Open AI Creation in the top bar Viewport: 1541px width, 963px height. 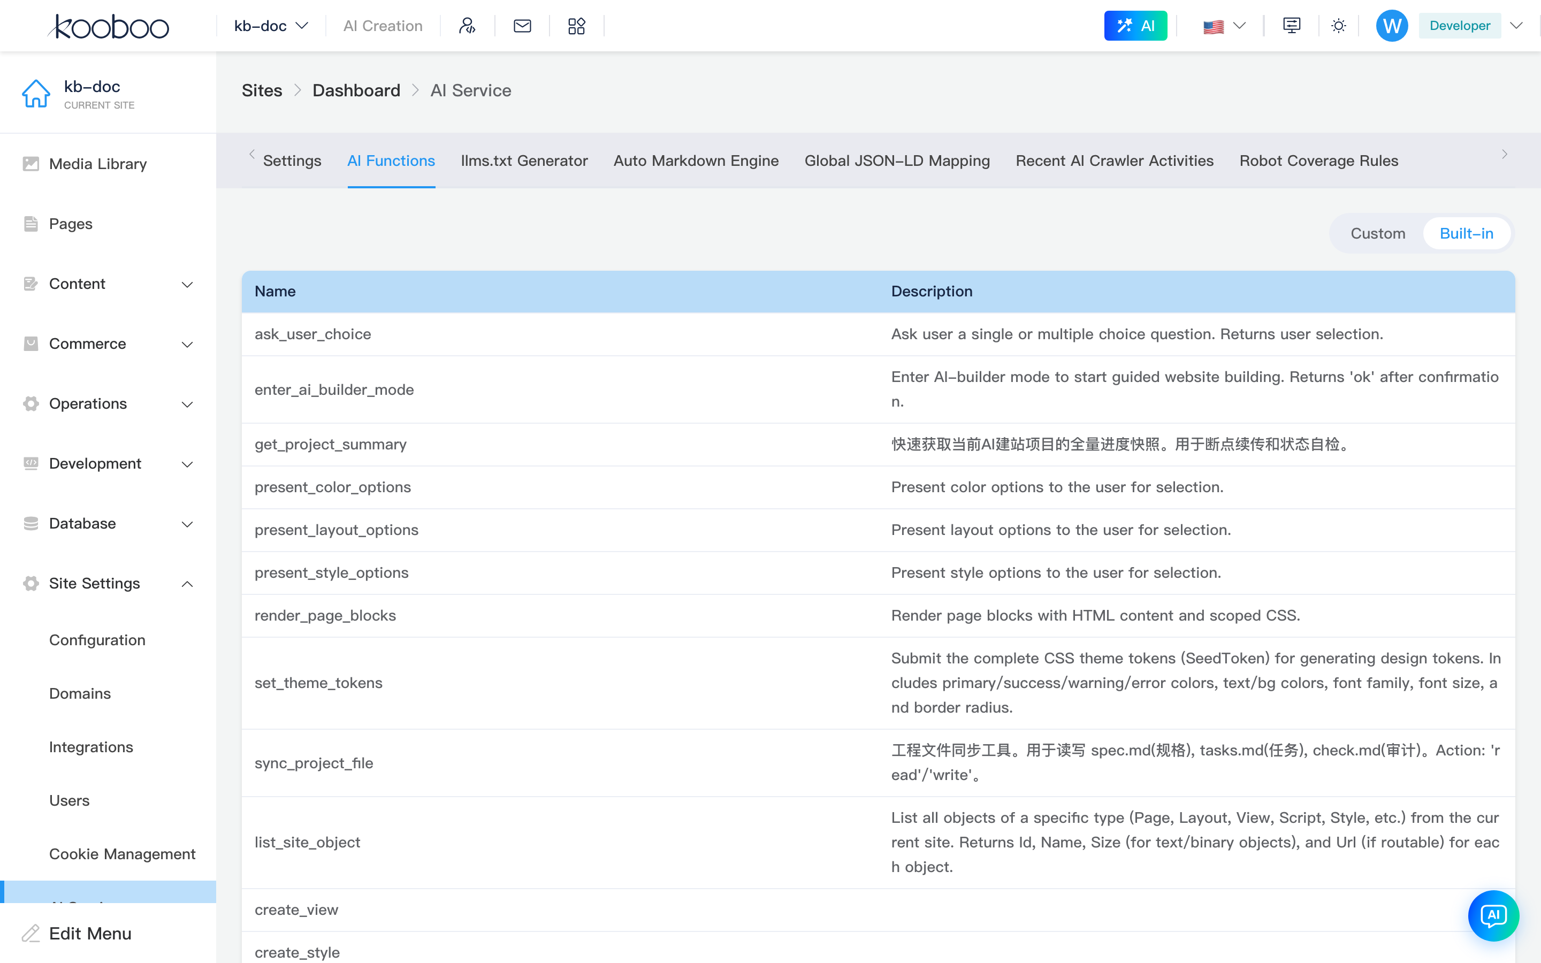[x=383, y=26]
